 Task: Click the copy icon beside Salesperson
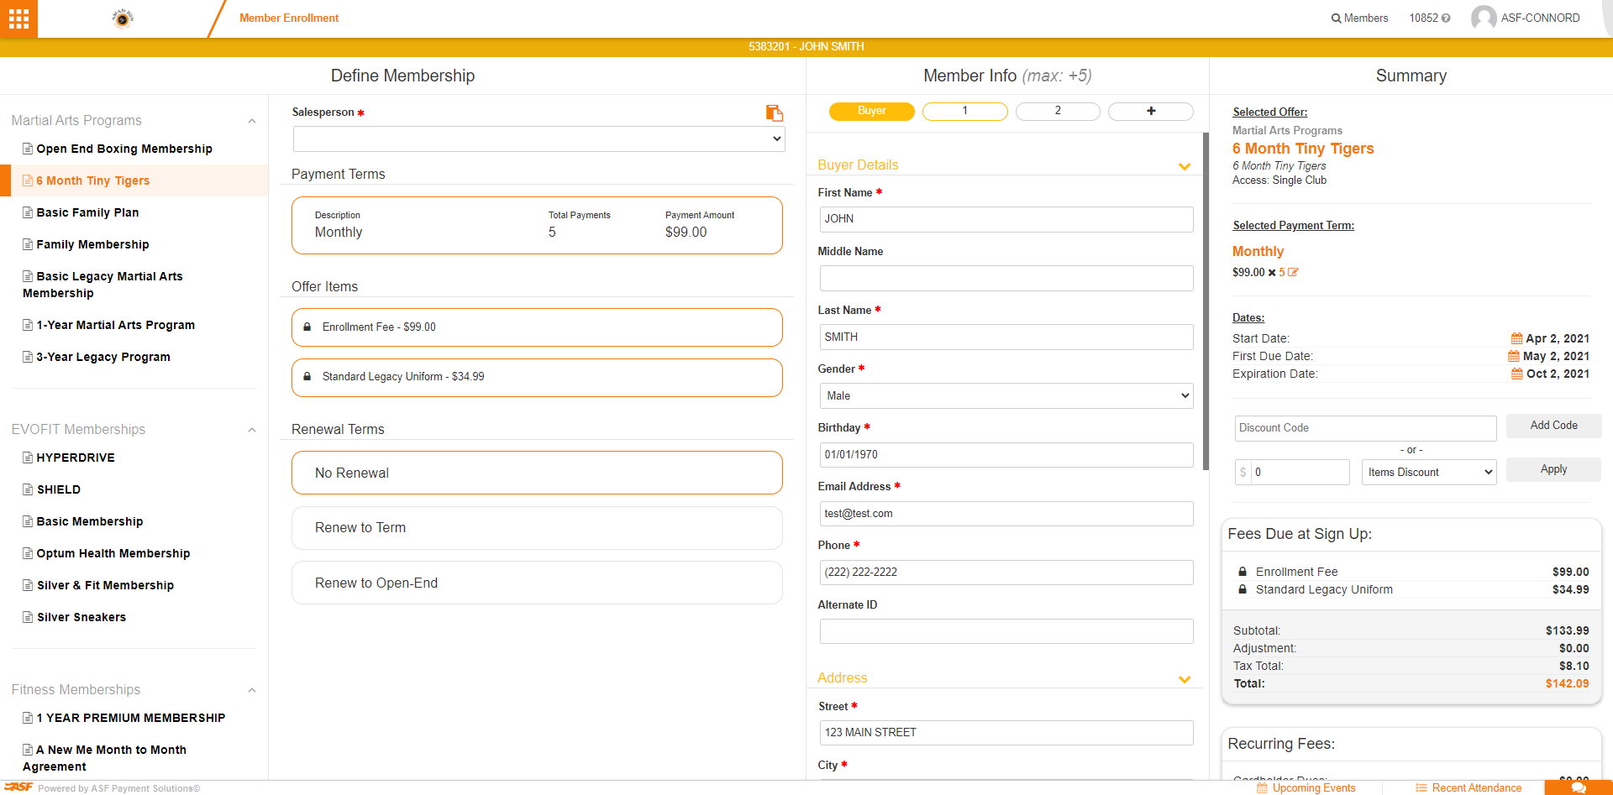point(775,112)
